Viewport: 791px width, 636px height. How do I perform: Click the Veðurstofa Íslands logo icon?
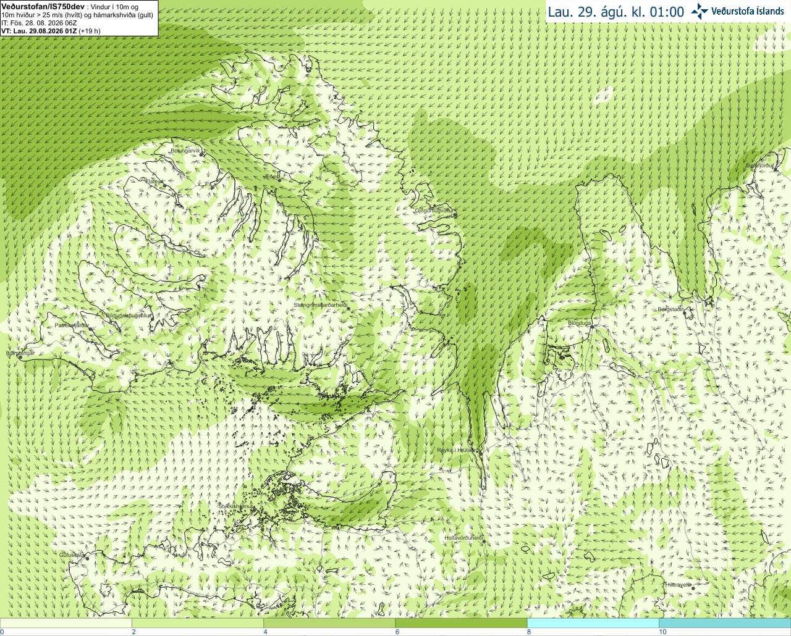[700, 11]
